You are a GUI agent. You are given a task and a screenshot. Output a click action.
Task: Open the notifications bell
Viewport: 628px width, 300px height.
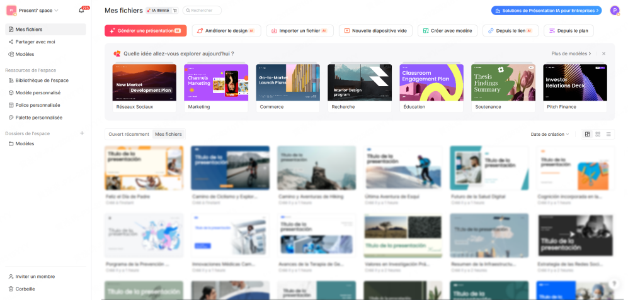[81, 11]
